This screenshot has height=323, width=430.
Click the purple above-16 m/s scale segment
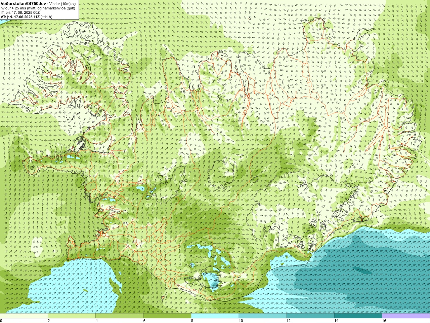point(406,316)
